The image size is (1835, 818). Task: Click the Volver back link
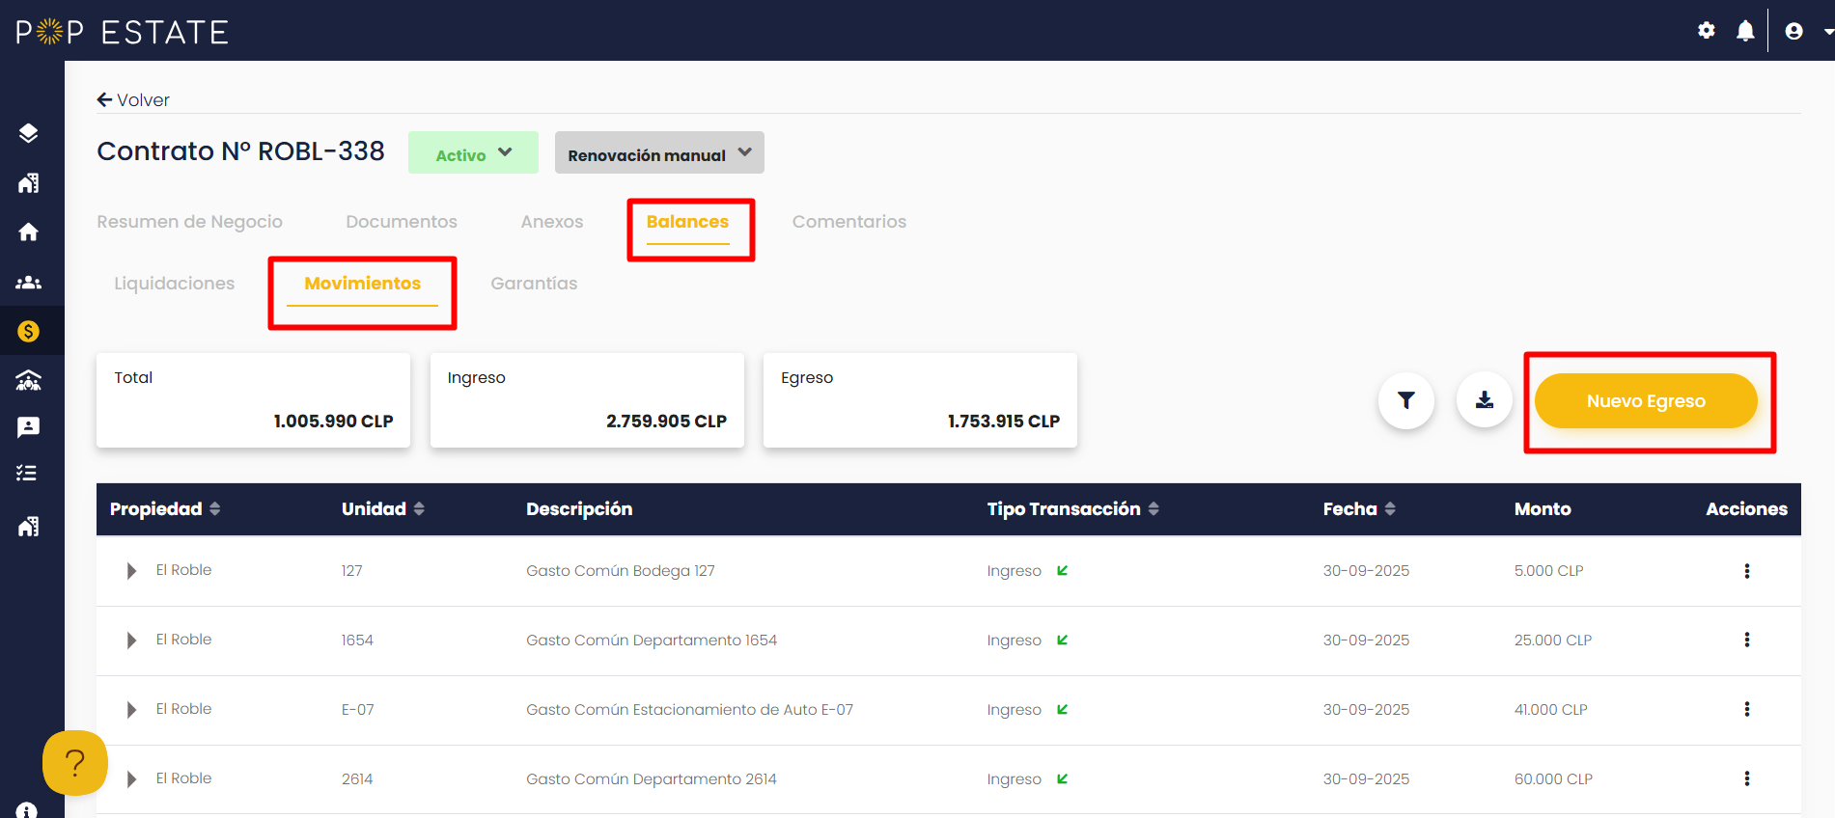click(x=133, y=100)
